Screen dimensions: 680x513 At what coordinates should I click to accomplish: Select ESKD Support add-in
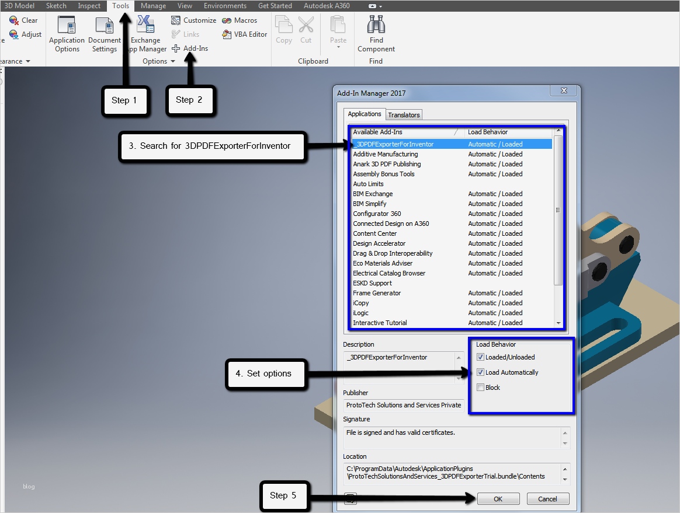coord(452,283)
